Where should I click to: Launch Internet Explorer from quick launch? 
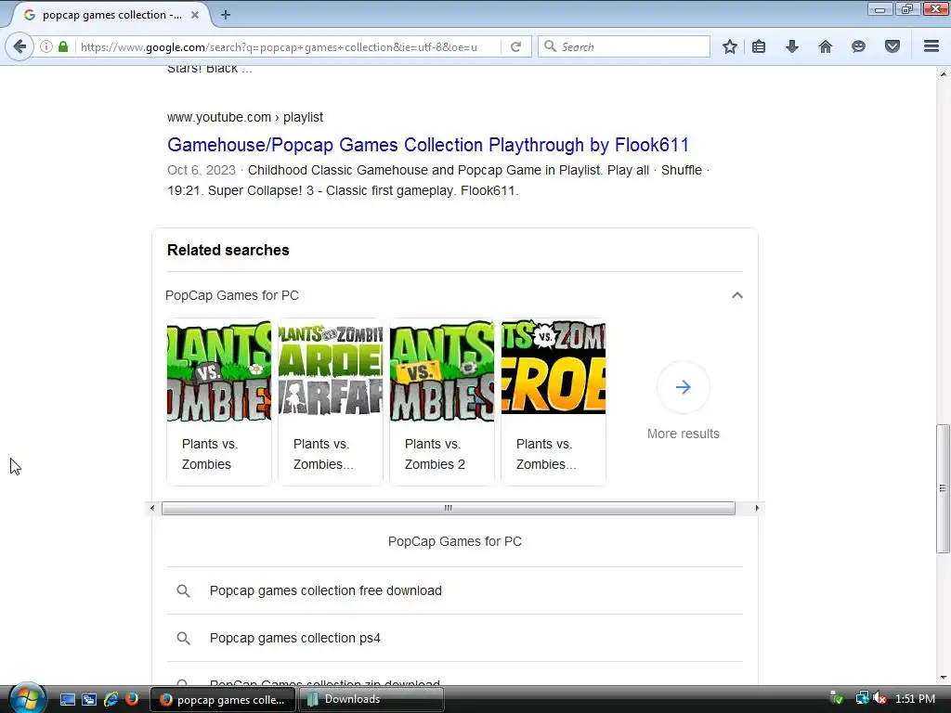[x=111, y=699]
